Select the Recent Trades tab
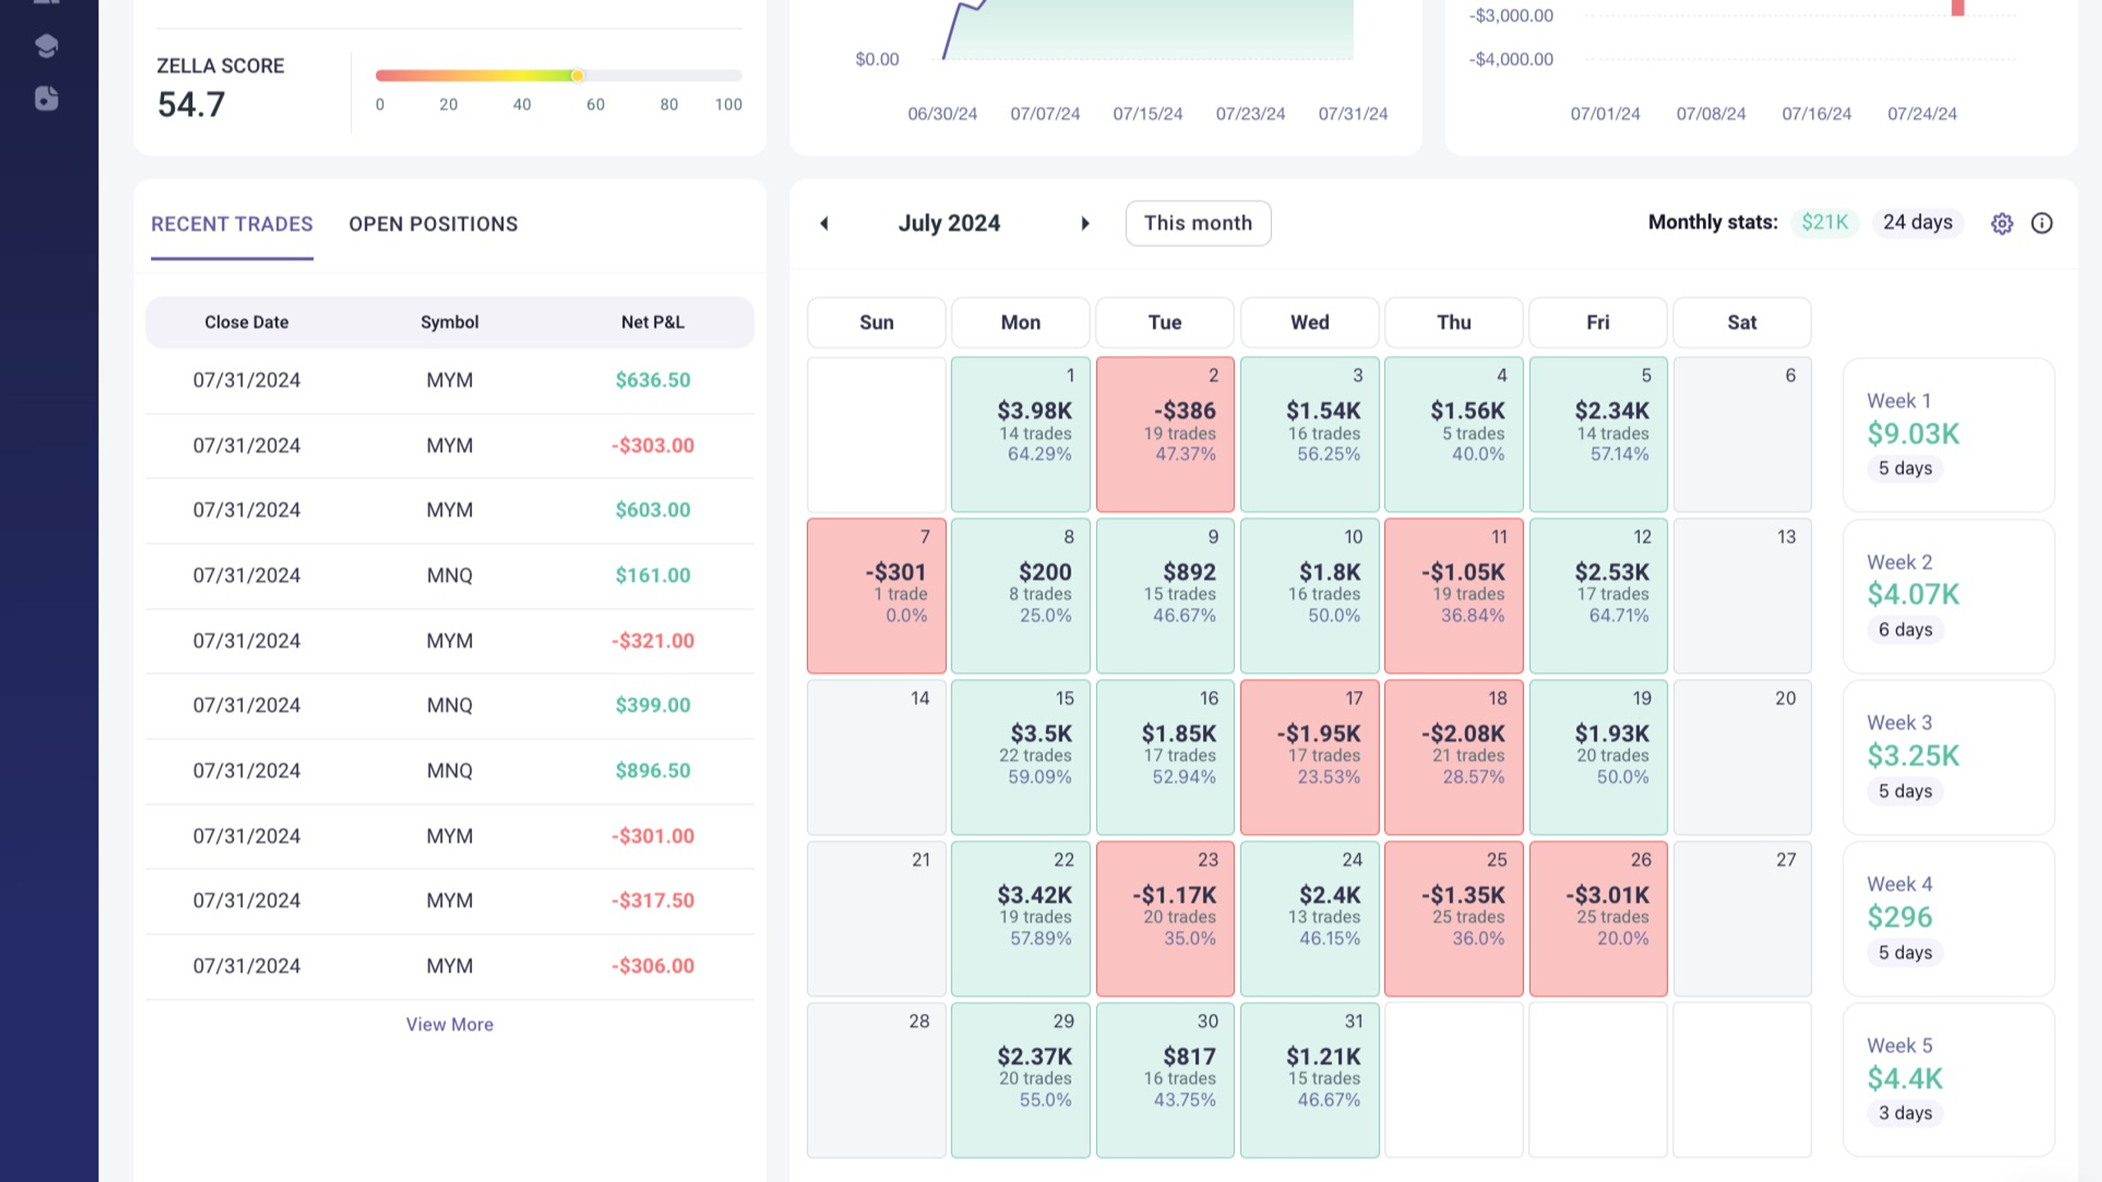 [x=232, y=224]
